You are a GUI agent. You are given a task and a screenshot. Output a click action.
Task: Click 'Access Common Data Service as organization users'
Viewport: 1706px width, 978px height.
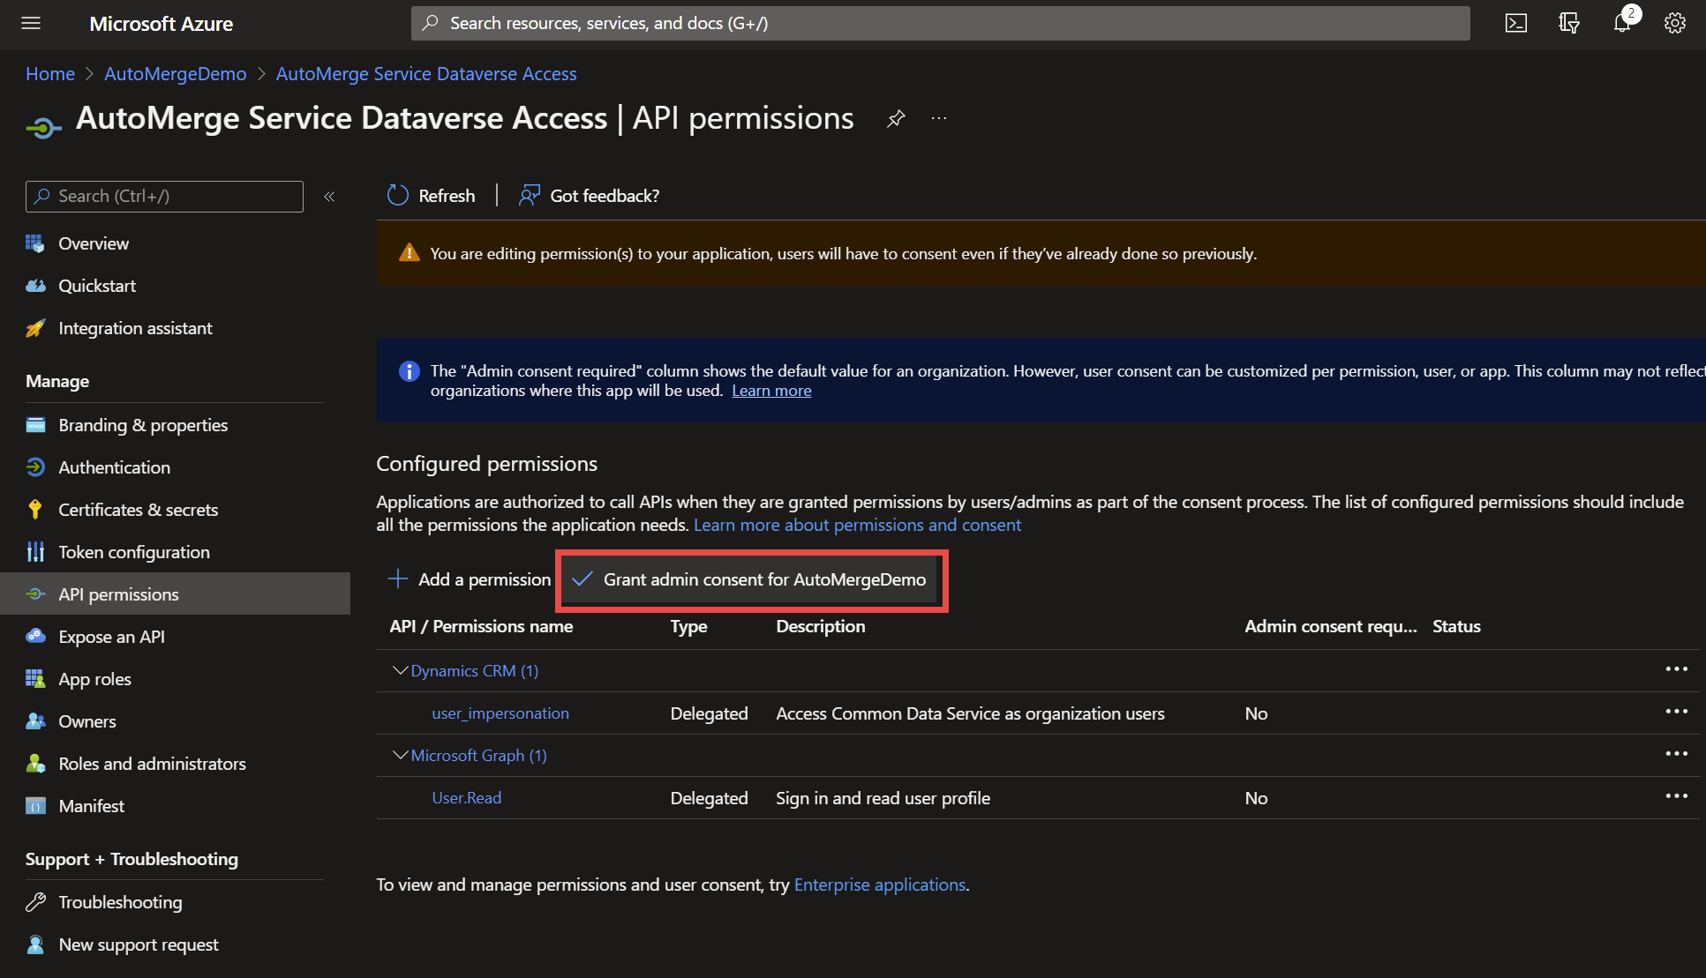(970, 713)
